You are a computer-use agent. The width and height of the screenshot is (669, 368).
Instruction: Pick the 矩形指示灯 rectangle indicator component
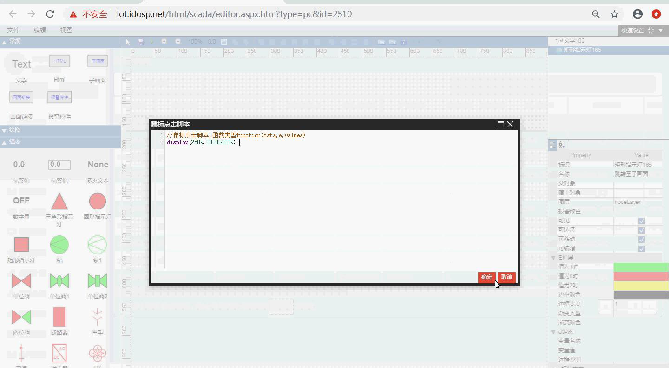[x=21, y=245]
